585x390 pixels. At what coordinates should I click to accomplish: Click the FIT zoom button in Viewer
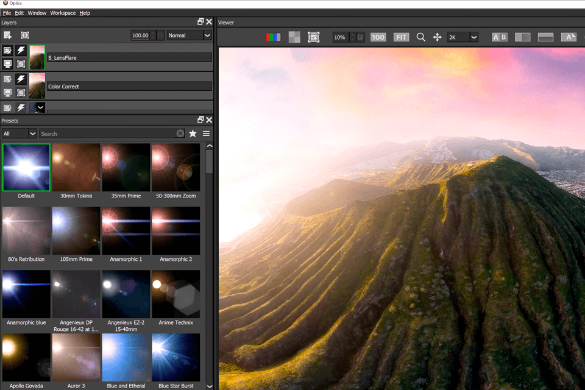[x=401, y=37]
